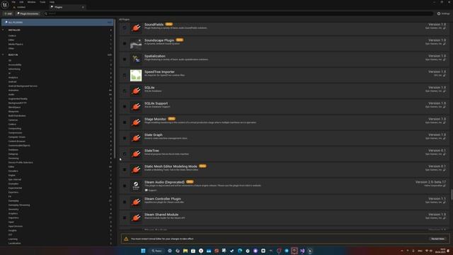Select the Localization category

(14, 243)
